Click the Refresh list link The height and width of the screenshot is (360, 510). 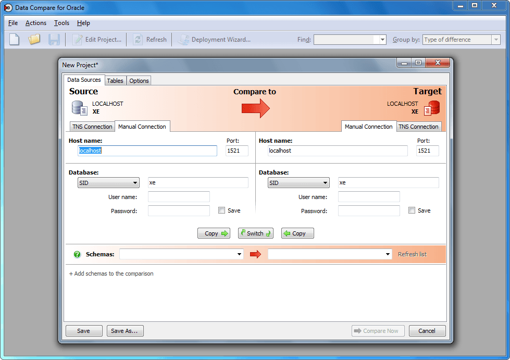click(x=412, y=254)
